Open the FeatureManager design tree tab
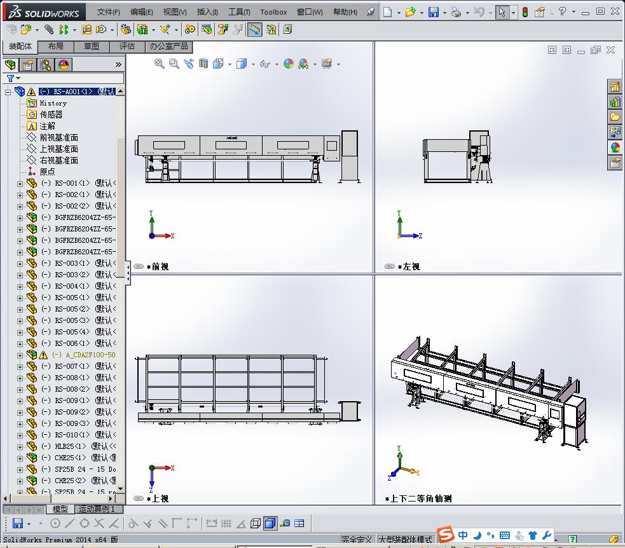Image resolution: width=625 pixels, height=548 pixels. 10,65
